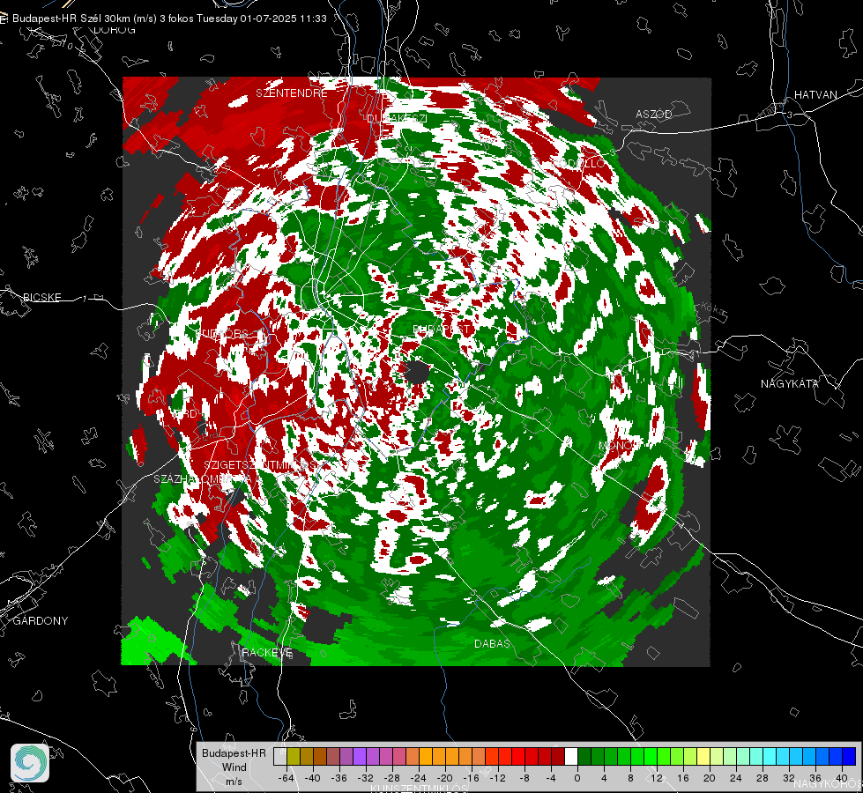The image size is (863, 793).
Task: Click the BUDAPEST label on the radar map
Action: click(441, 329)
